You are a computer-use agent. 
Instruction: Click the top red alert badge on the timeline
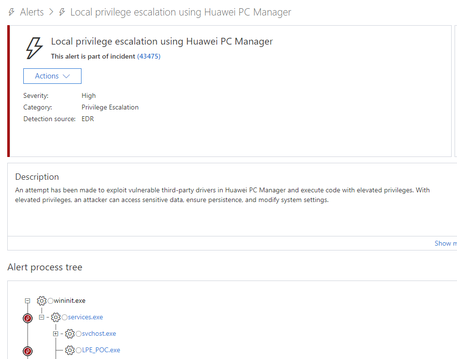click(28, 318)
